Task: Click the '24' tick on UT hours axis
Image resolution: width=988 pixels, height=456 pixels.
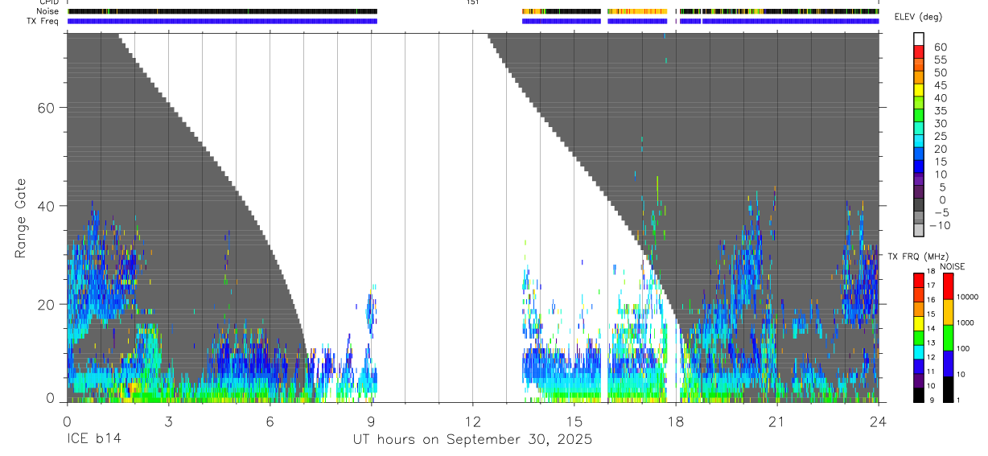Action: pos(879,421)
